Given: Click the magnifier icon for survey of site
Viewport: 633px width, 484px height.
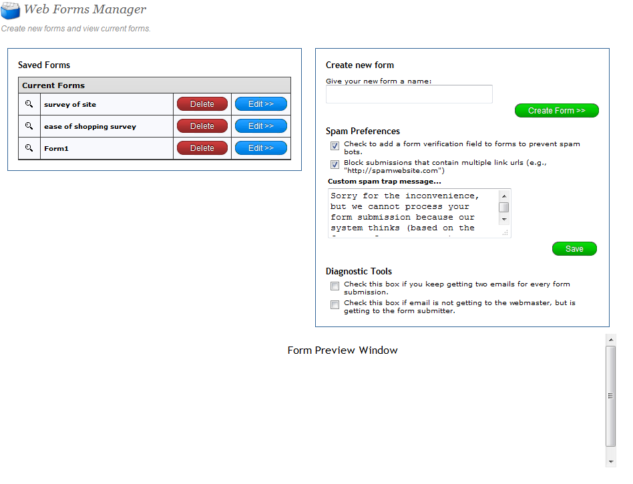Looking at the screenshot, I should (29, 104).
